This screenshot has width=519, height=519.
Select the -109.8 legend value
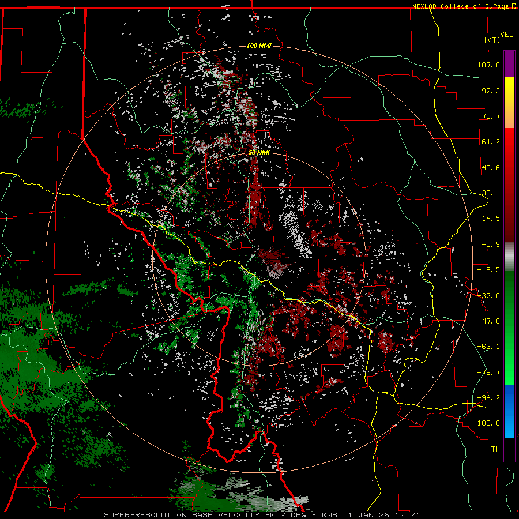tap(486, 423)
